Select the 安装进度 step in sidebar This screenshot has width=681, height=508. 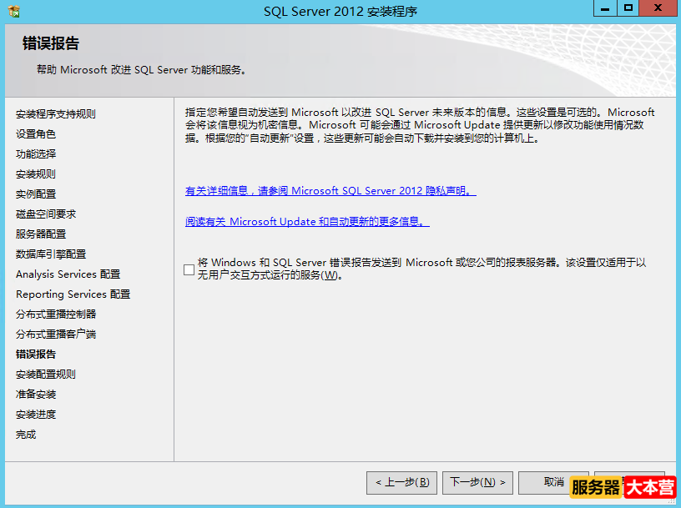pos(36,415)
